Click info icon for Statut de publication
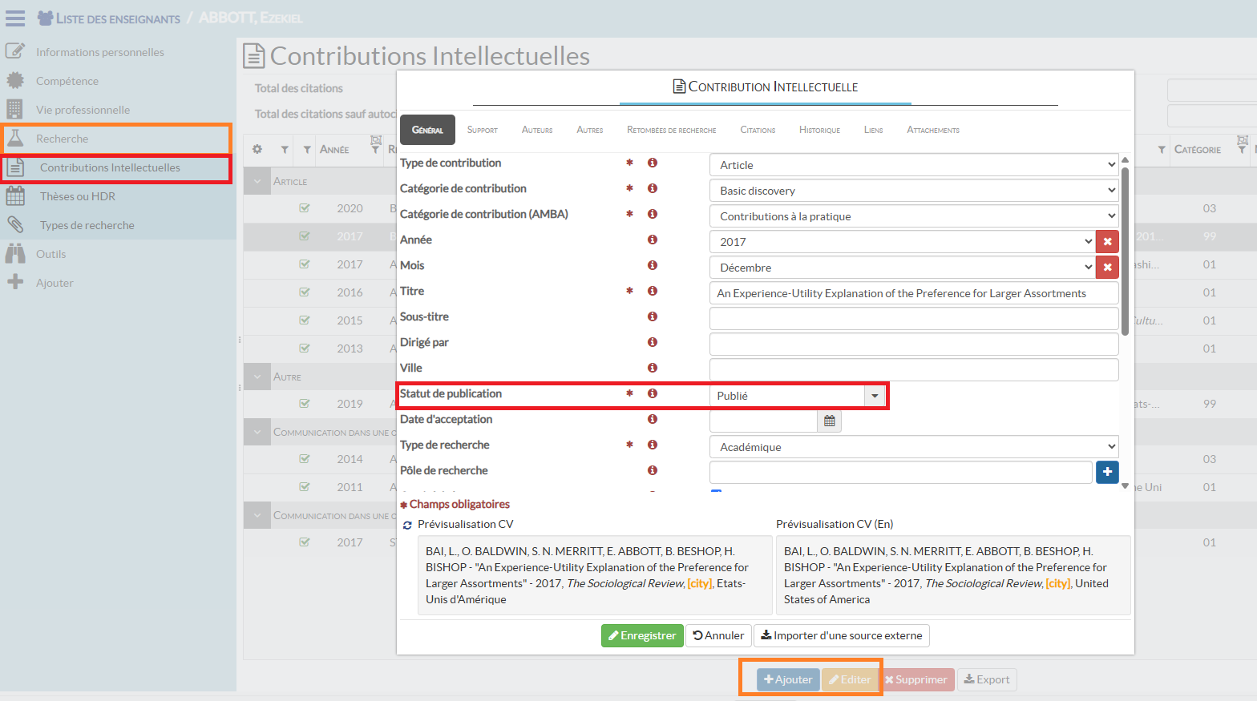The height and width of the screenshot is (701, 1257). pos(653,393)
